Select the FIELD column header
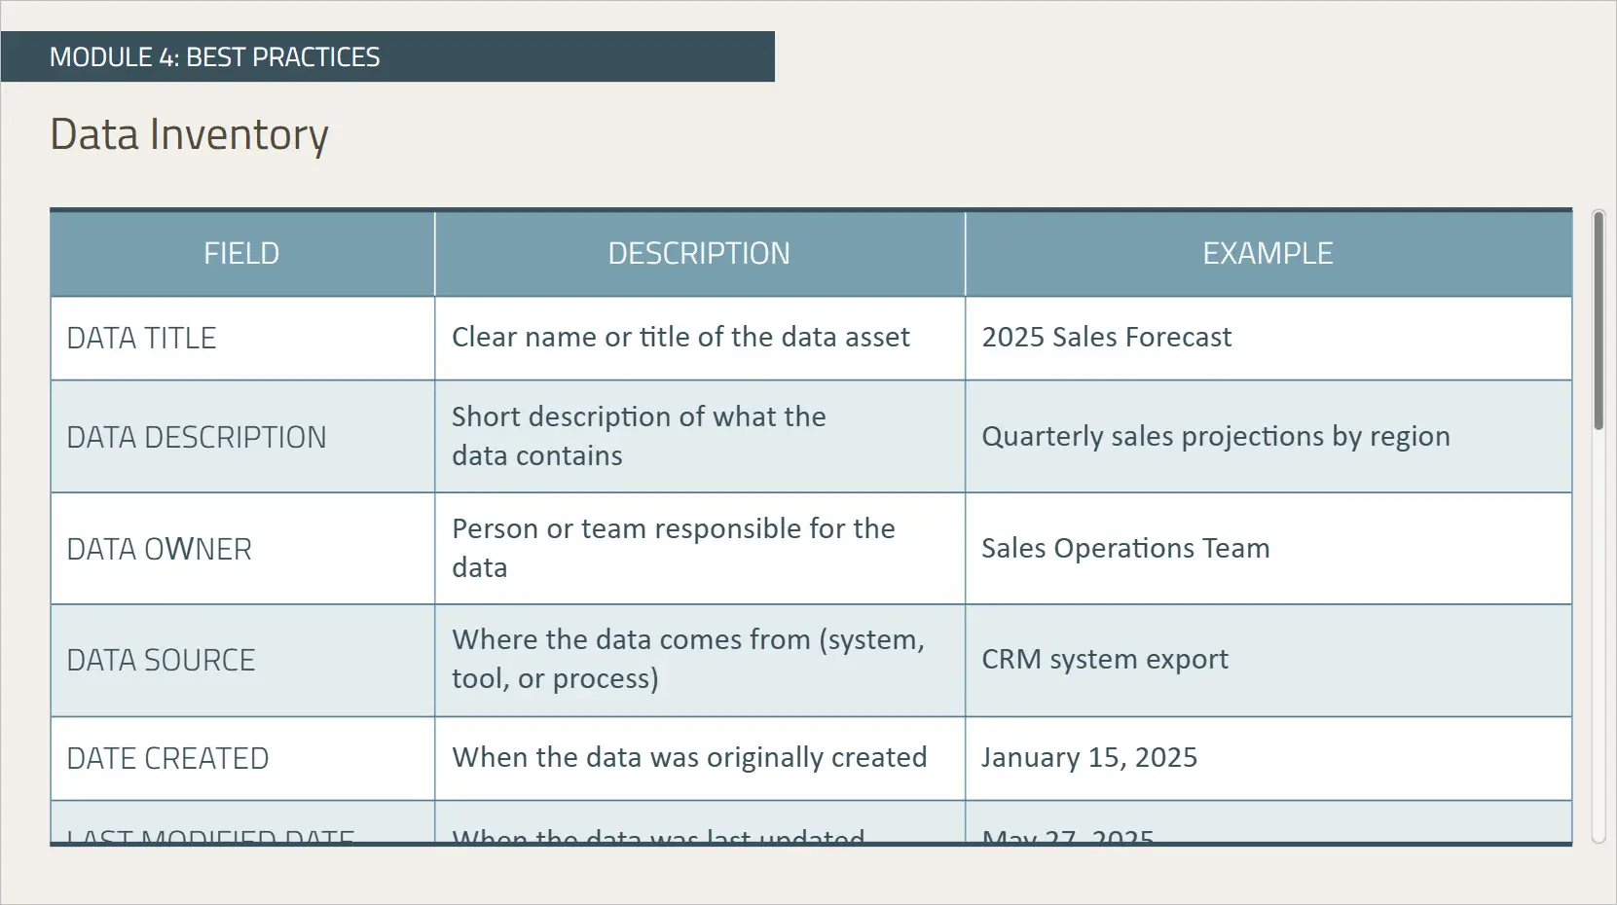Screen dimensions: 1617x905 [x=241, y=254]
